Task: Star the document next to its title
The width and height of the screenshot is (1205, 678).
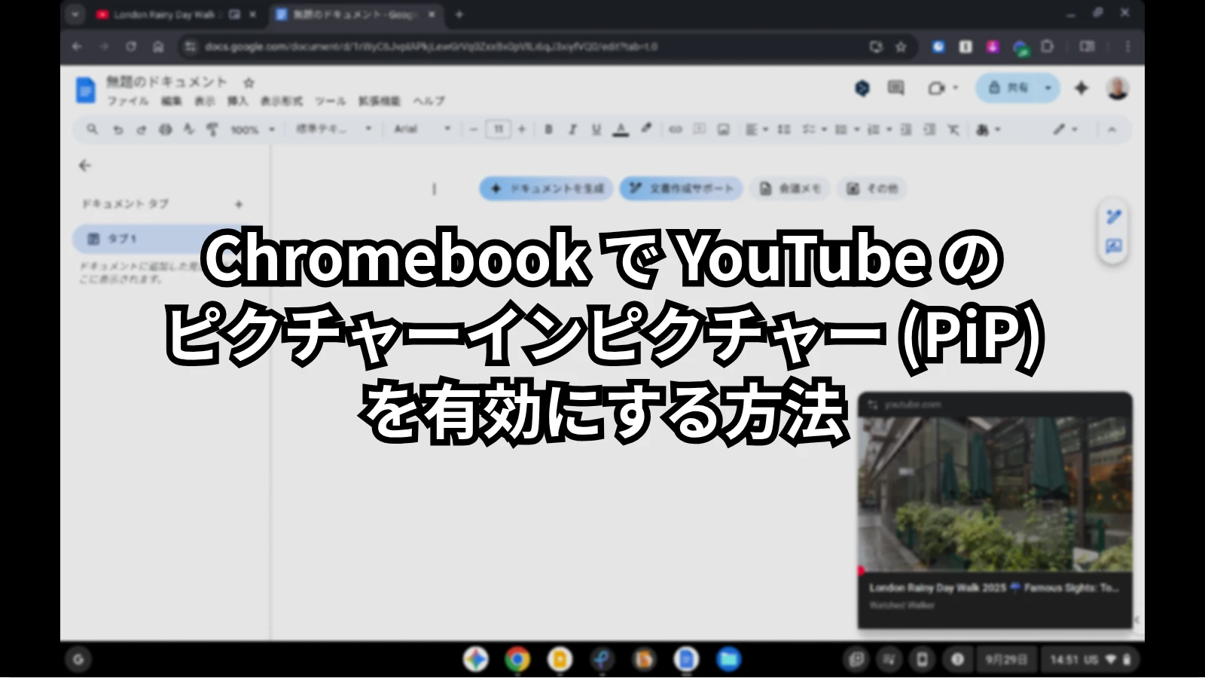Action: [x=249, y=82]
